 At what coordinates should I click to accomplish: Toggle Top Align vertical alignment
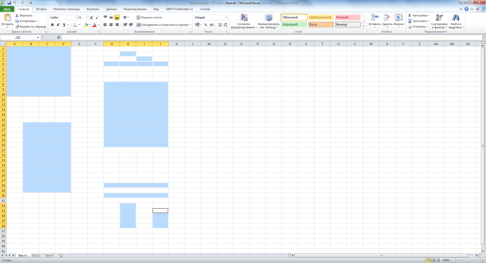(x=105, y=17)
